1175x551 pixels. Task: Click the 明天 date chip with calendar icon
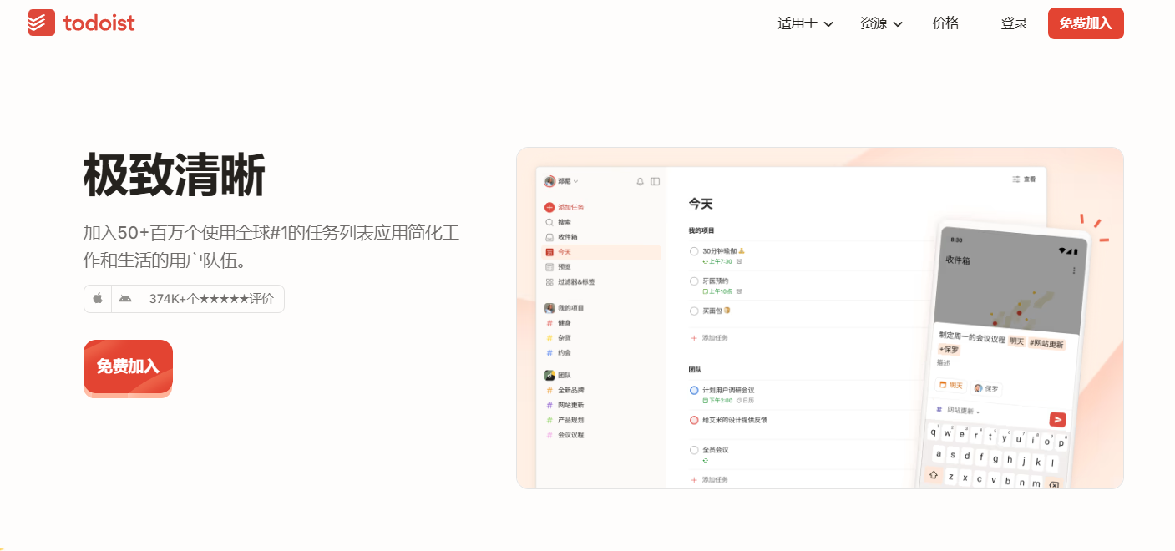click(x=951, y=386)
